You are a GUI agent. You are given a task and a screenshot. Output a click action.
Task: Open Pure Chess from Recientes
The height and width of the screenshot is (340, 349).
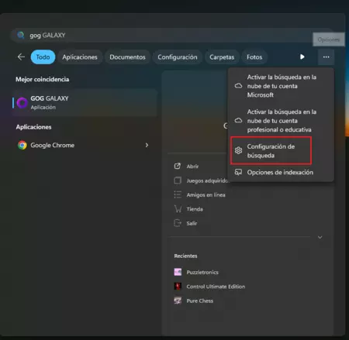pos(200,301)
